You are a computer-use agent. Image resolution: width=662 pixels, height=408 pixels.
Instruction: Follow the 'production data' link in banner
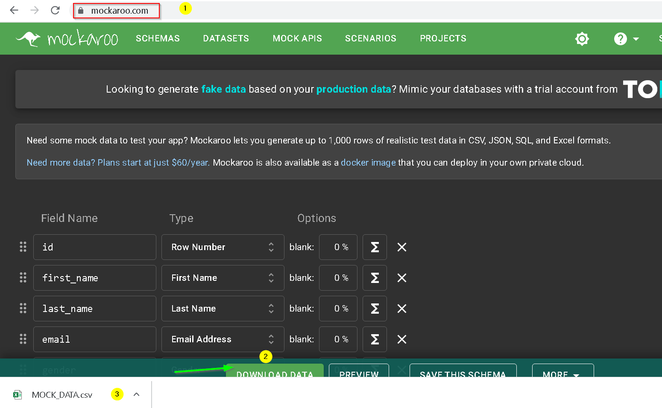pos(354,89)
